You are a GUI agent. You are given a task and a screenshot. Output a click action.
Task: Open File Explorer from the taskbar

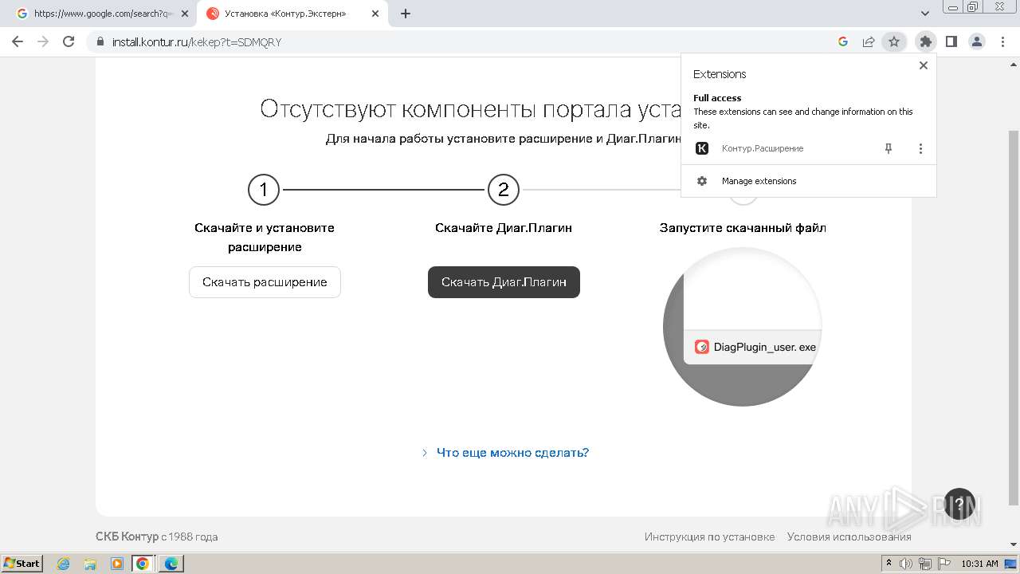coord(90,564)
